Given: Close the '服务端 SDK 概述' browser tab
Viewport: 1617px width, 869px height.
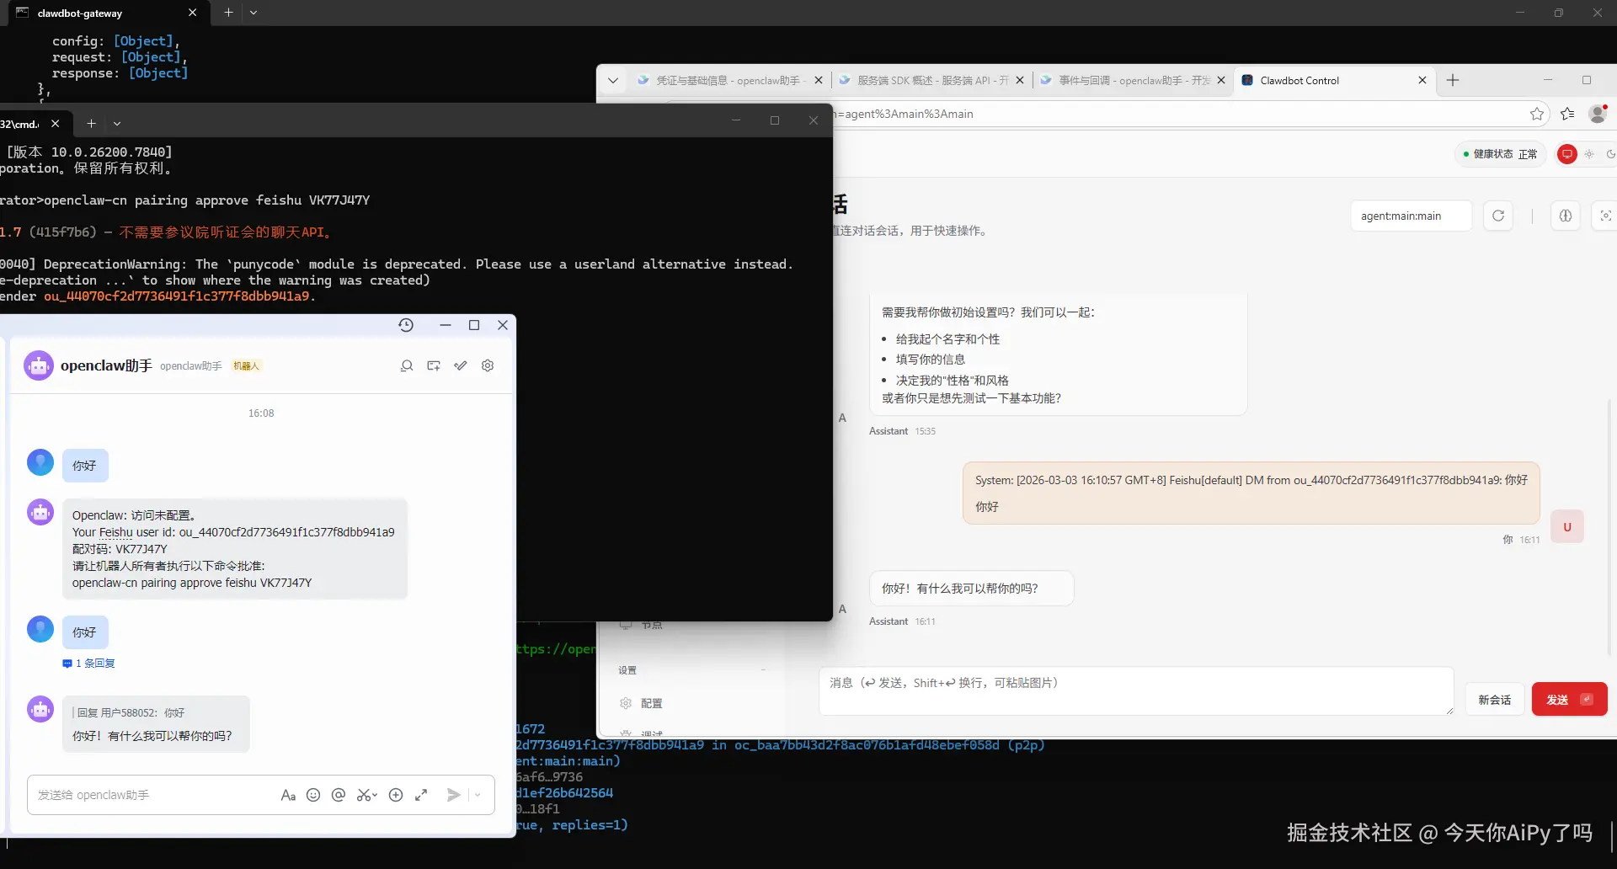Looking at the screenshot, I should coord(1020,80).
